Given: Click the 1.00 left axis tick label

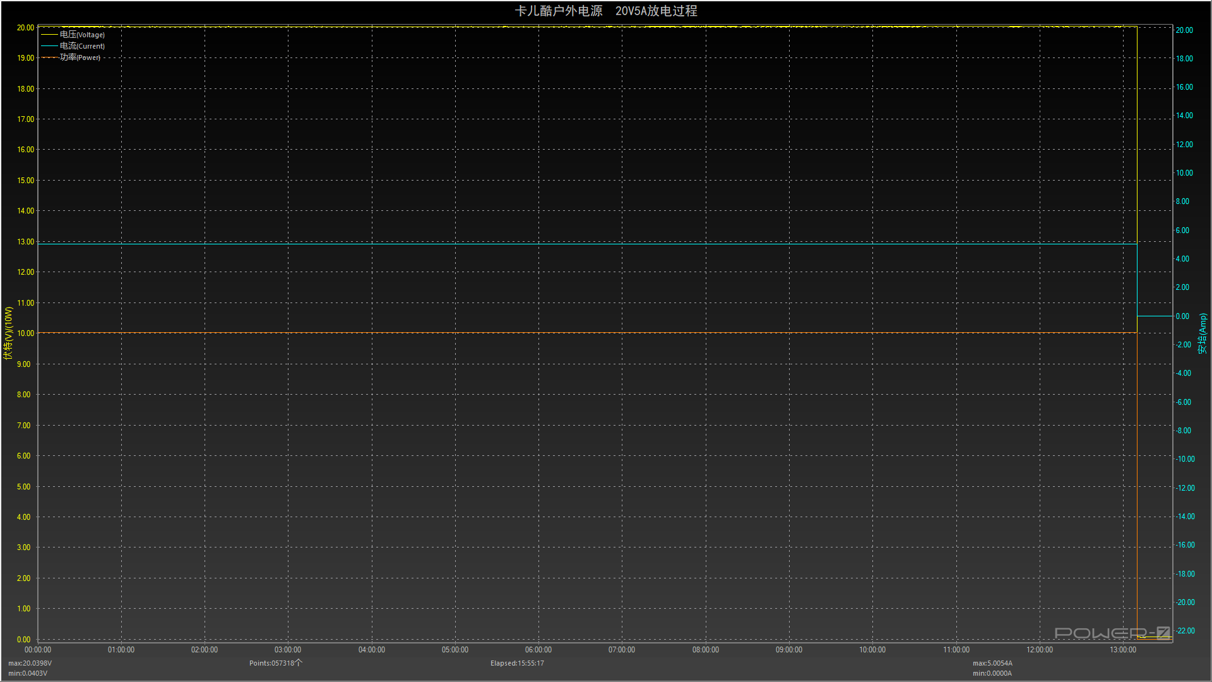Looking at the screenshot, I should pos(23,609).
